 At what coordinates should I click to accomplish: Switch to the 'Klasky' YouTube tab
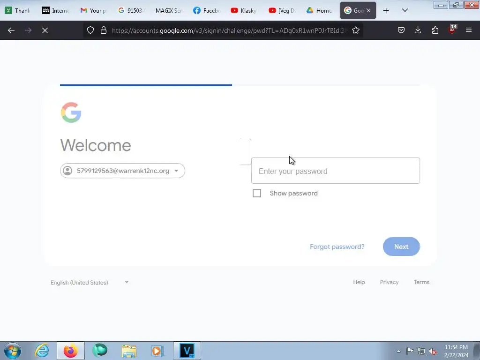pyautogui.click(x=244, y=11)
